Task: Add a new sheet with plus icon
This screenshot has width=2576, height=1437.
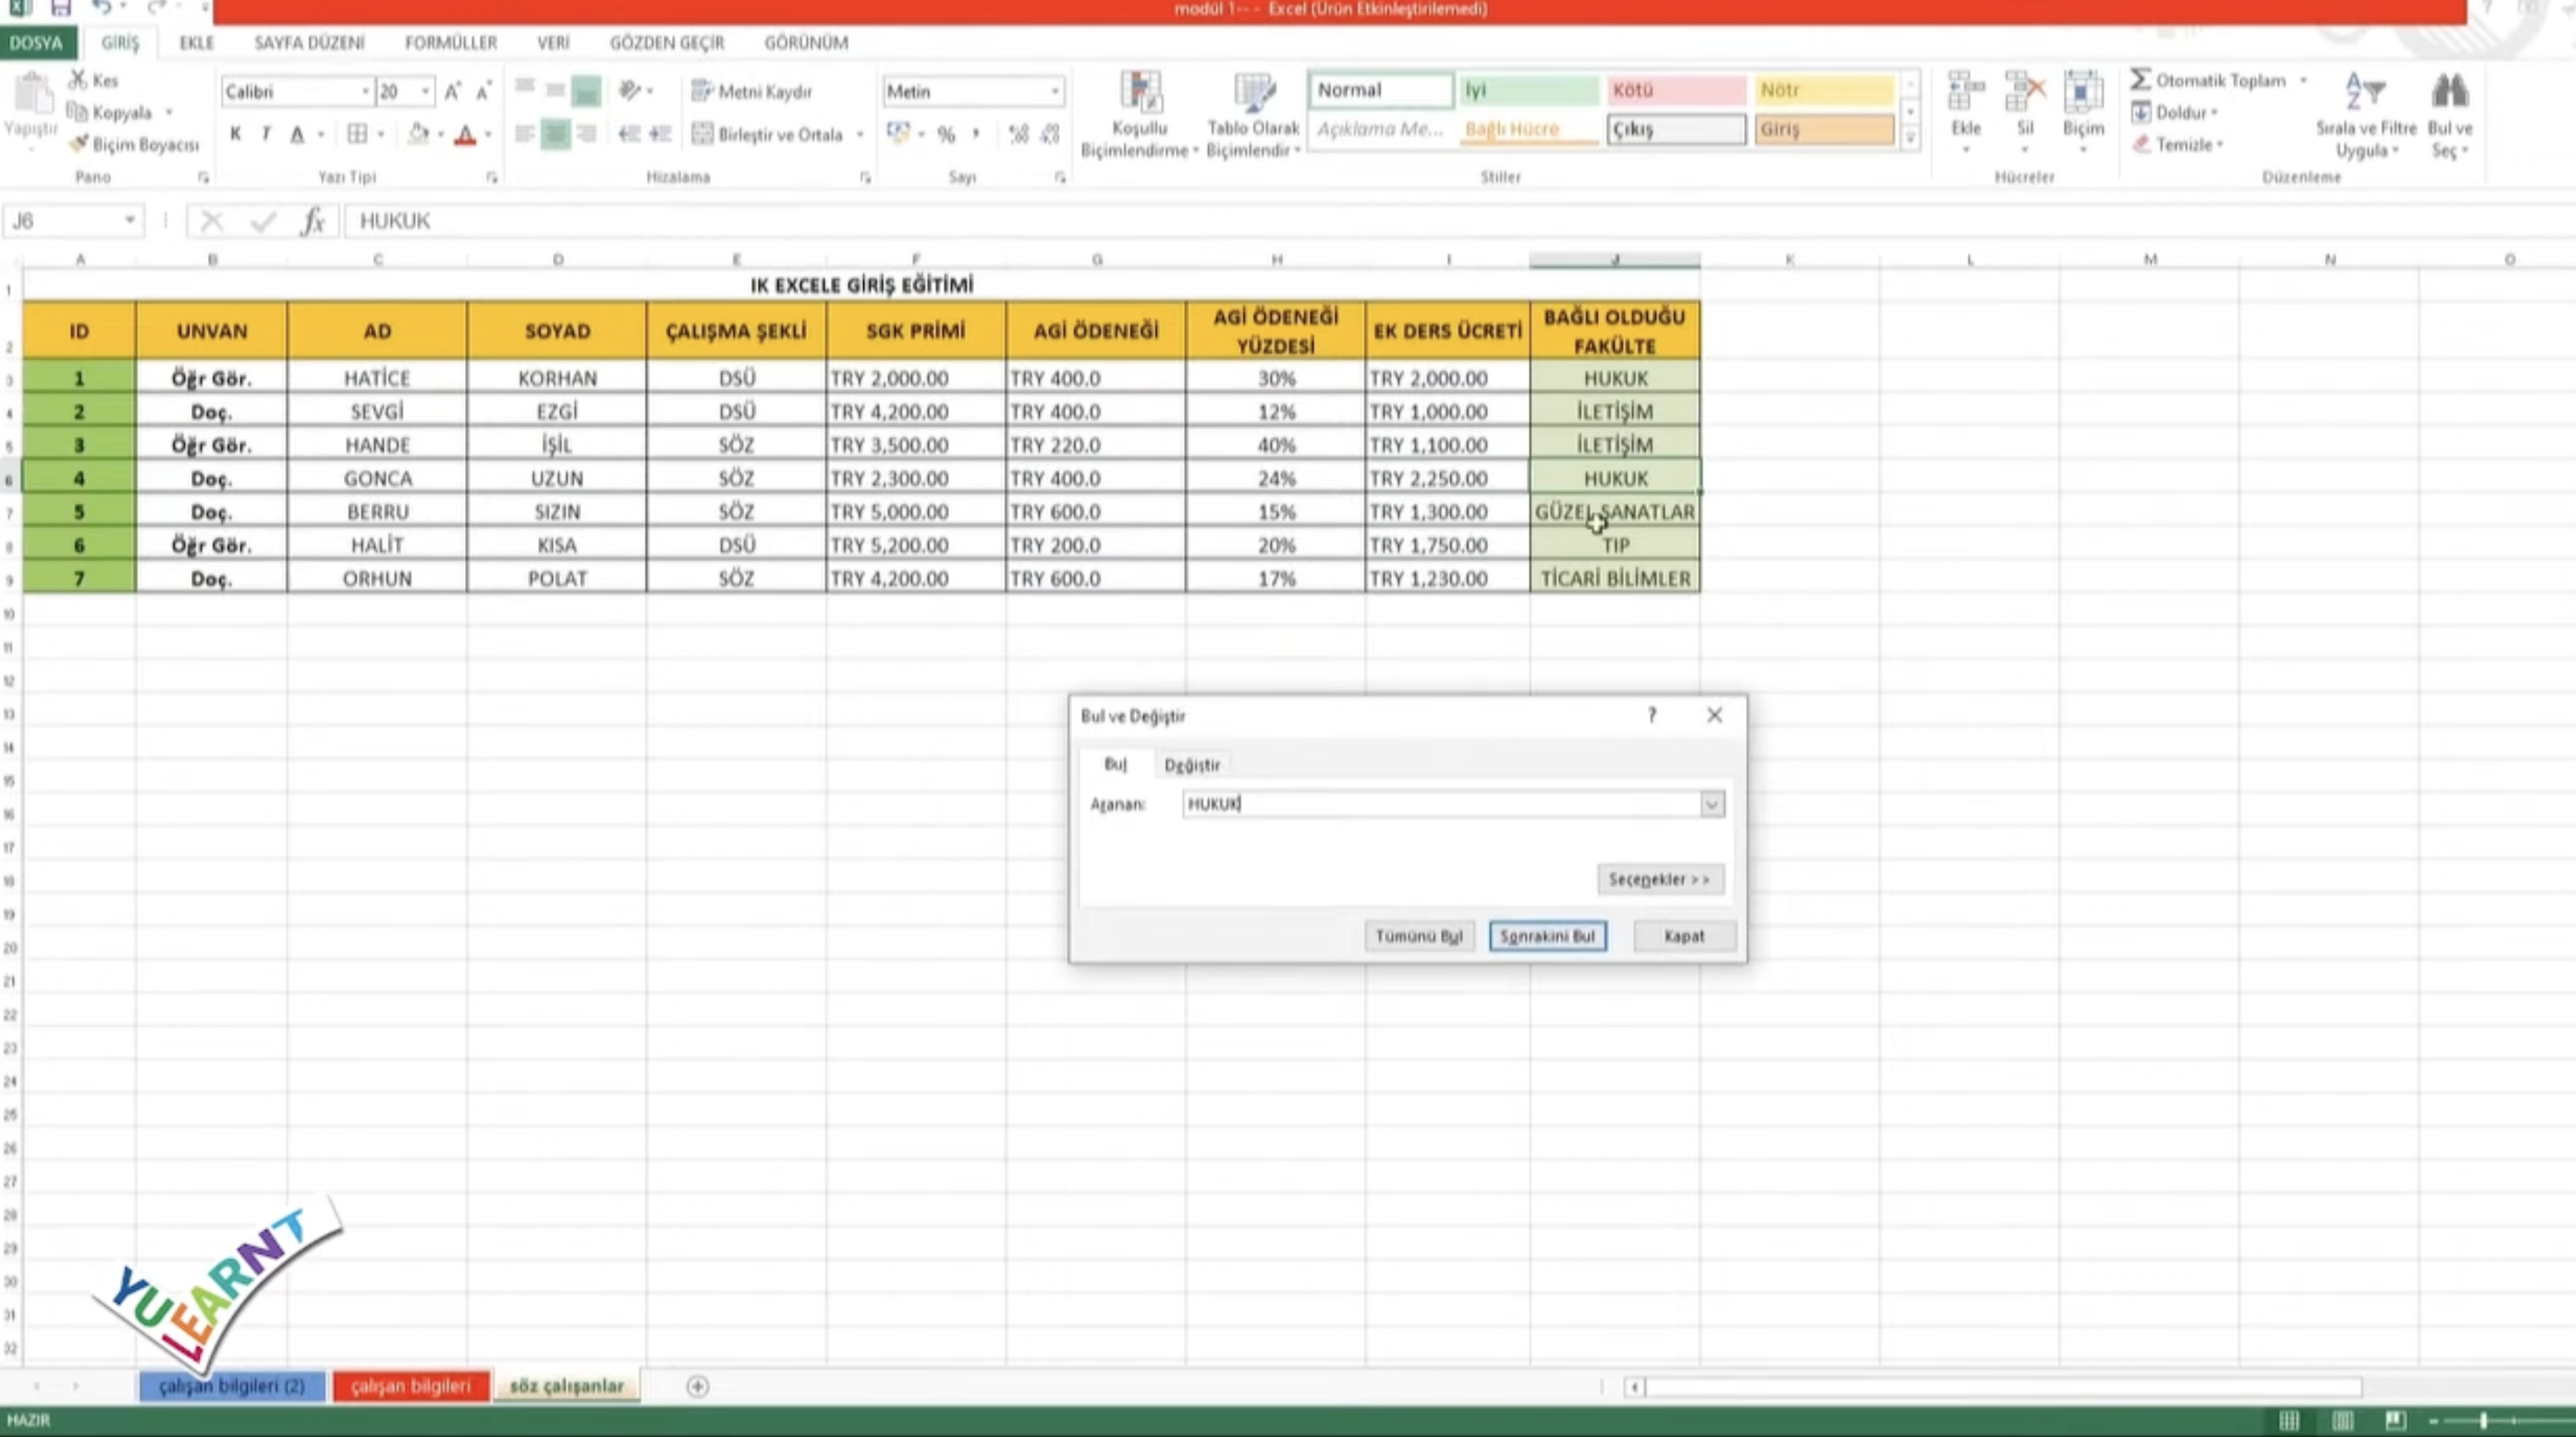Action: pos(698,1386)
